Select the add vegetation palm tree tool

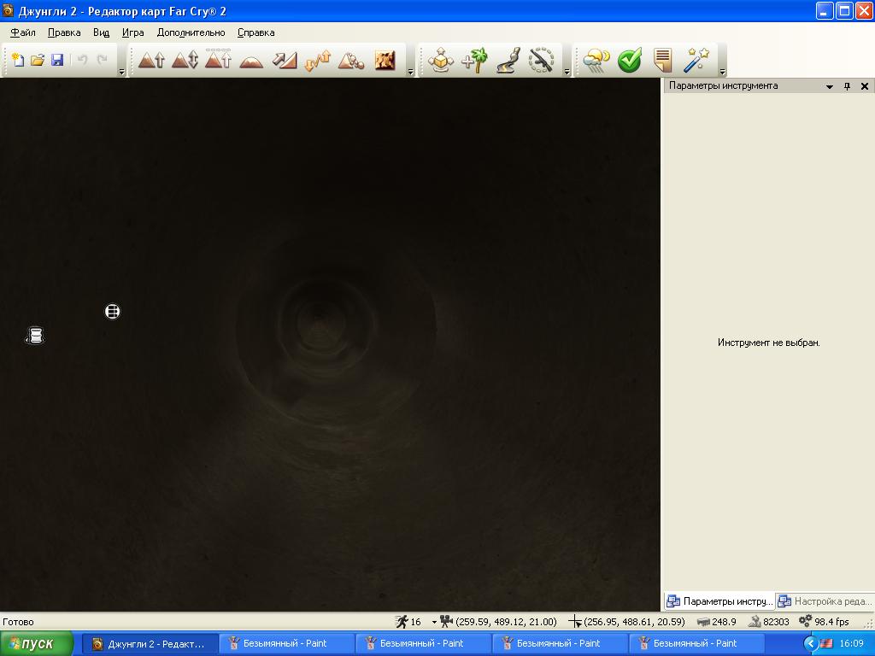tap(474, 60)
